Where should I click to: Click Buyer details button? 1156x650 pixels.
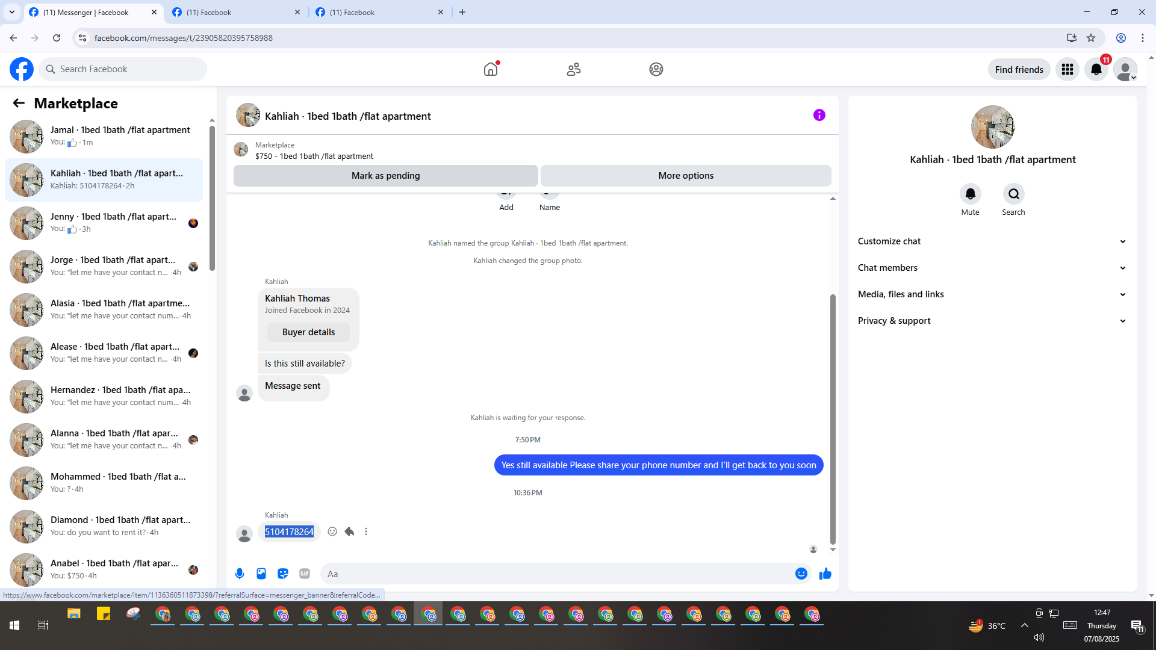click(x=308, y=332)
